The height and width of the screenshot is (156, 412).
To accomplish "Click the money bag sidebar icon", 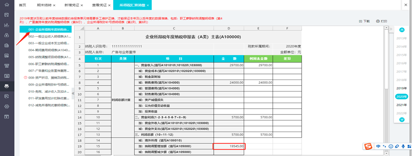I will tap(7, 35).
